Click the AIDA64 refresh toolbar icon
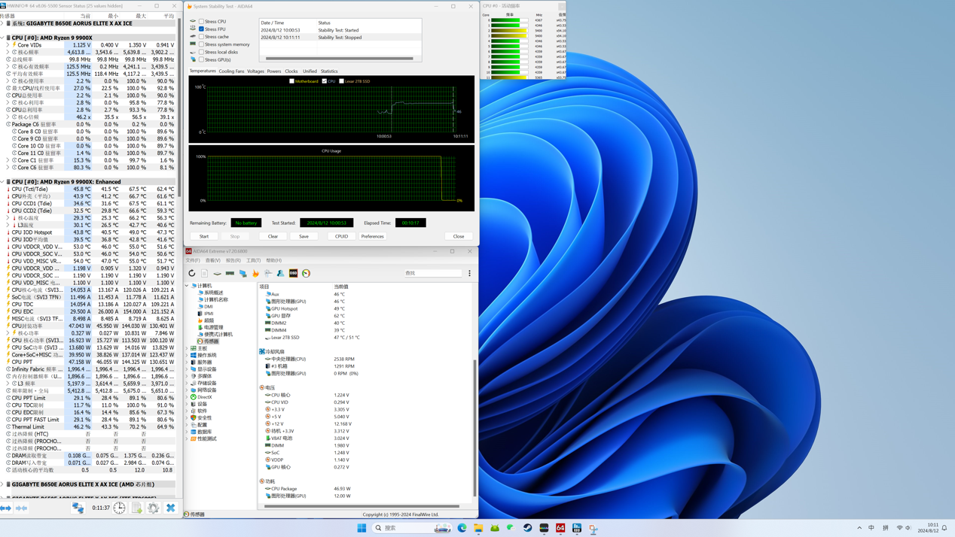Image resolution: width=955 pixels, height=537 pixels. pos(192,273)
